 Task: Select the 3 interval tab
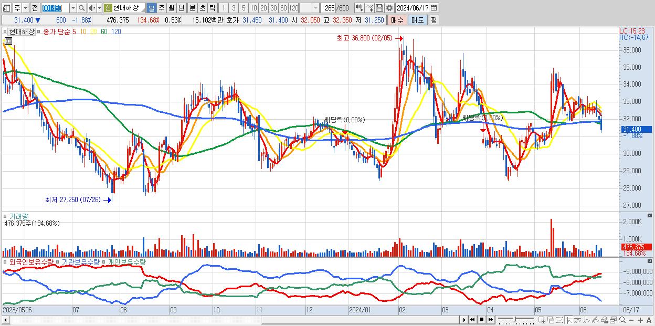click(234, 8)
